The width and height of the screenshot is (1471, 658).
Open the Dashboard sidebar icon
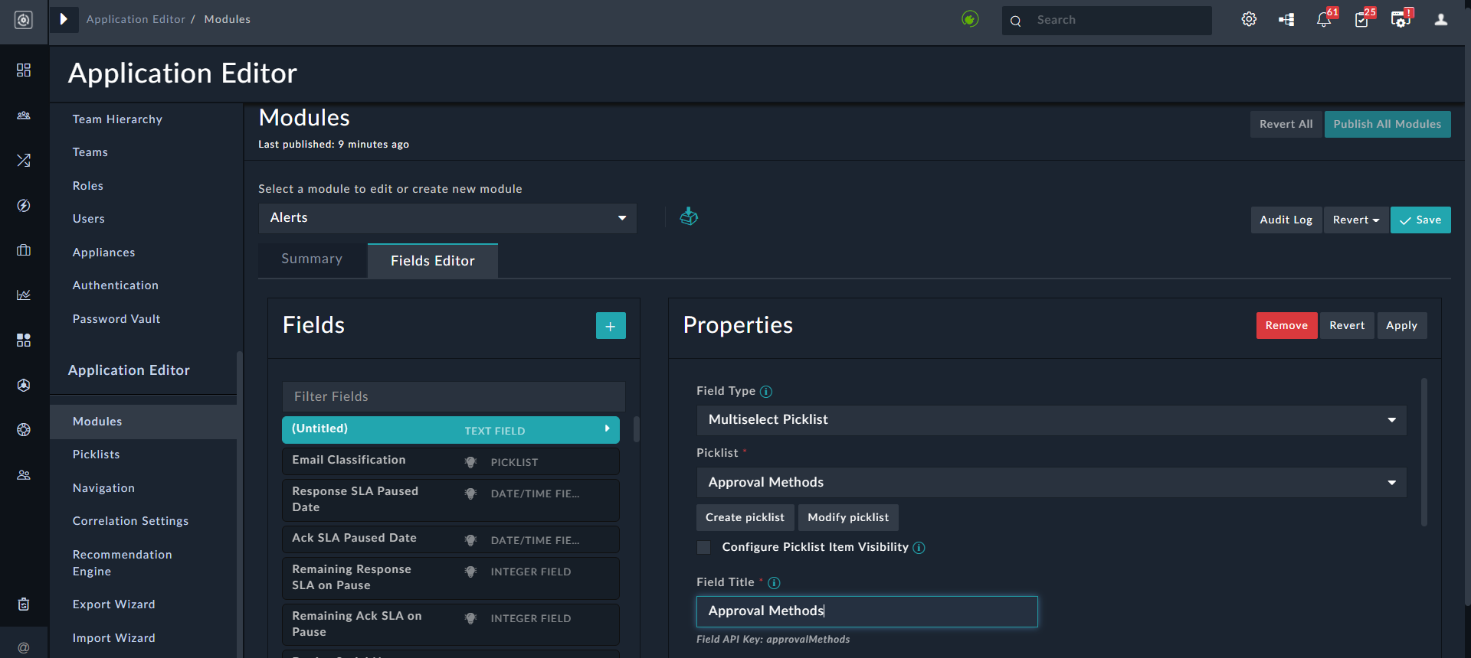click(24, 70)
